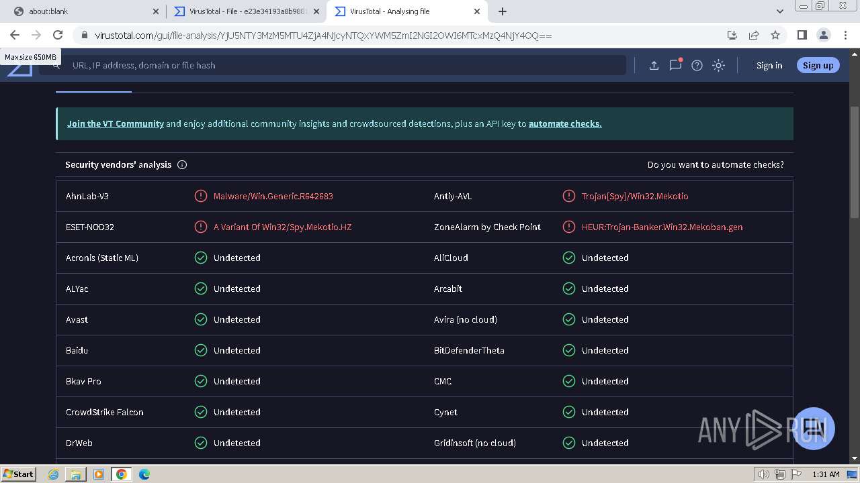Click the AhnLab-V3 malicious alert icon

(200, 196)
